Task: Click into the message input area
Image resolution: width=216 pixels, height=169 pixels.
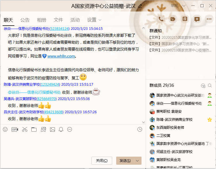Action: tap(72, 144)
